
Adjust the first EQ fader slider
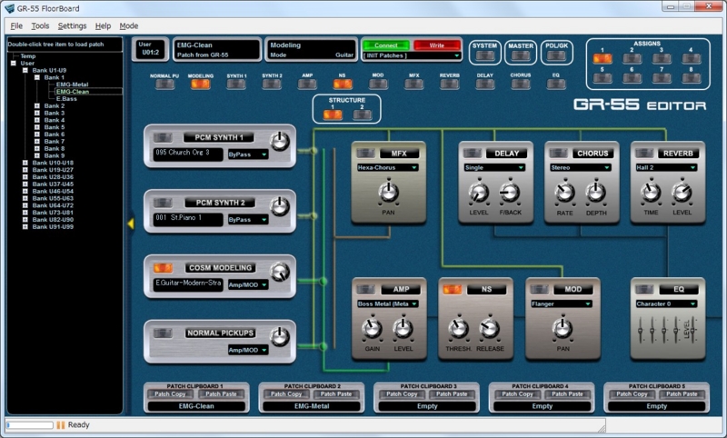pyautogui.click(x=641, y=334)
